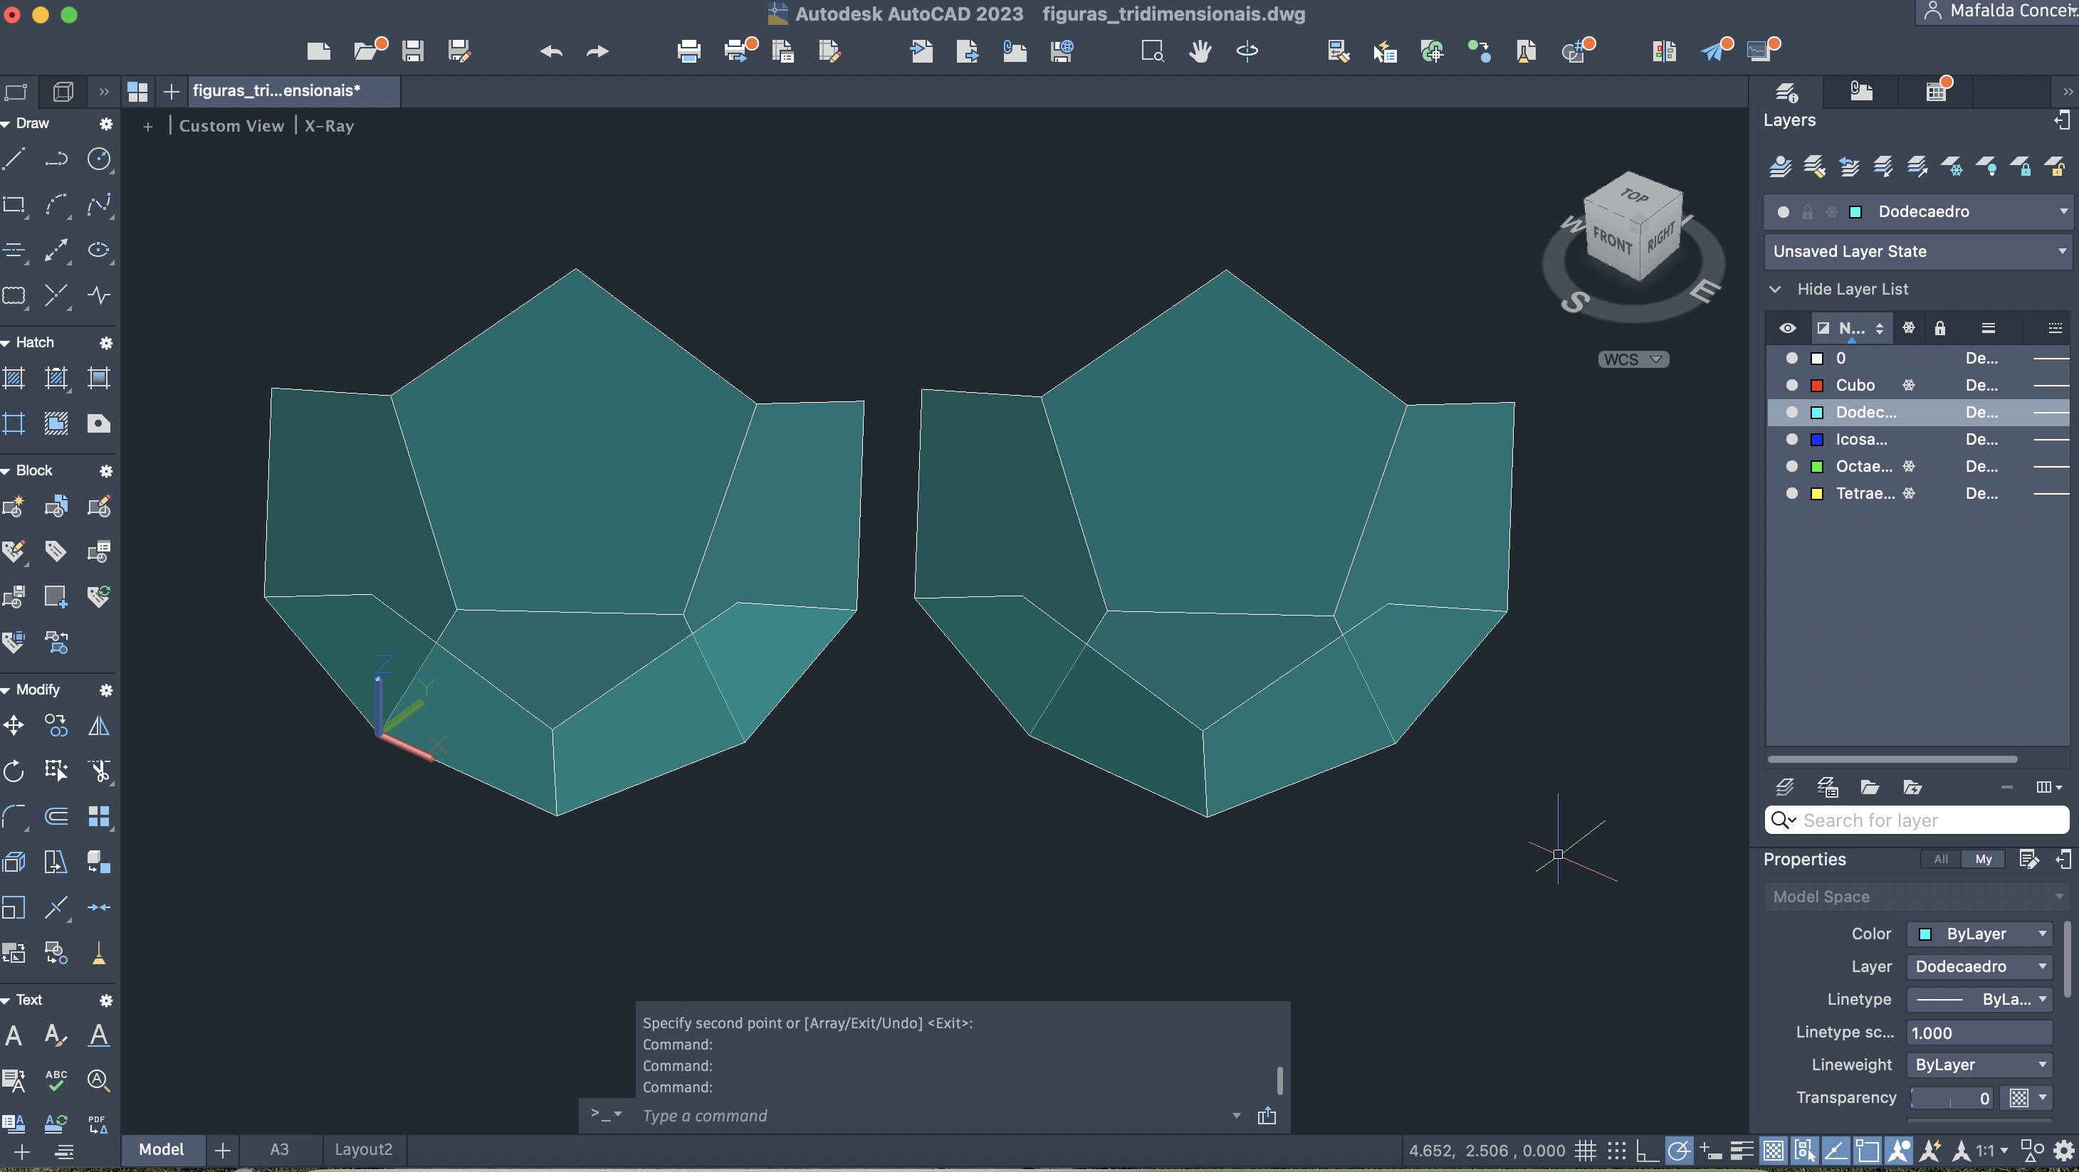The image size is (2079, 1172).
Task: Toggle visibility of the Cubo layer
Action: click(1791, 386)
